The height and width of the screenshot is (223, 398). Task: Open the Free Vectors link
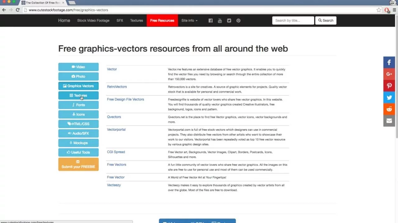[117, 164]
